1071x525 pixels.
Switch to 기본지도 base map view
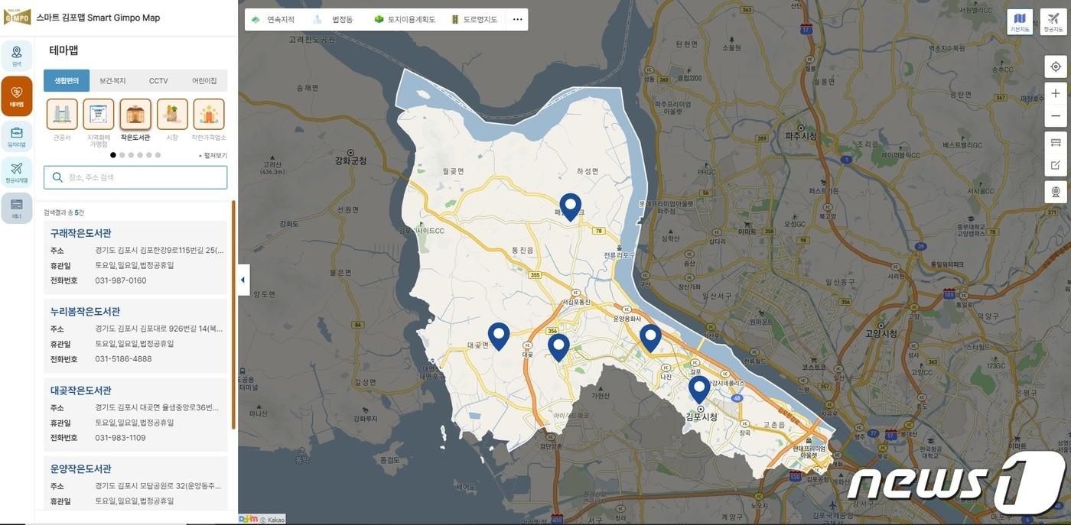click(1020, 21)
